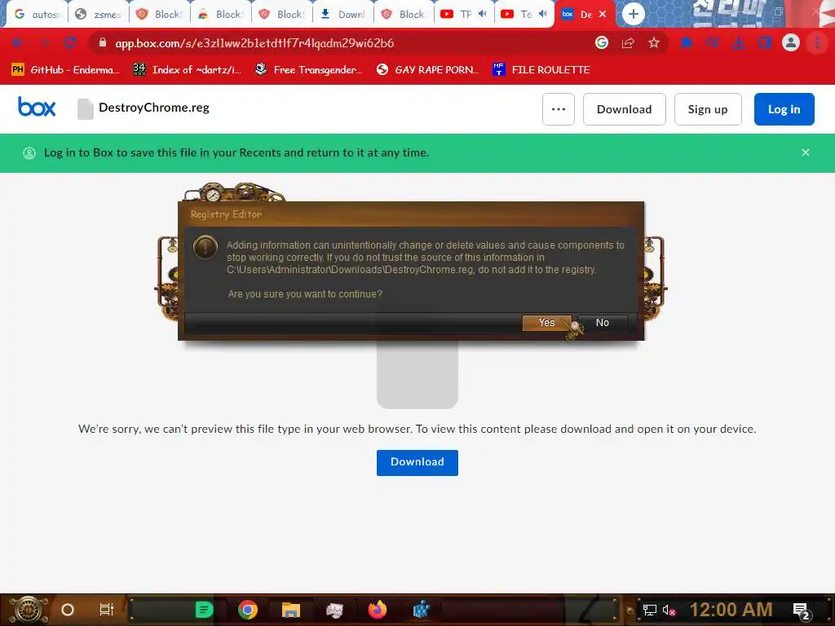Click the 12:00 AM clock
Viewport: 835px width, 626px height.
pos(731,610)
